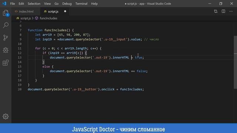The image size is (237, 133).
Task: Close the Visual Studio Code window
Action: click(231, 3)
